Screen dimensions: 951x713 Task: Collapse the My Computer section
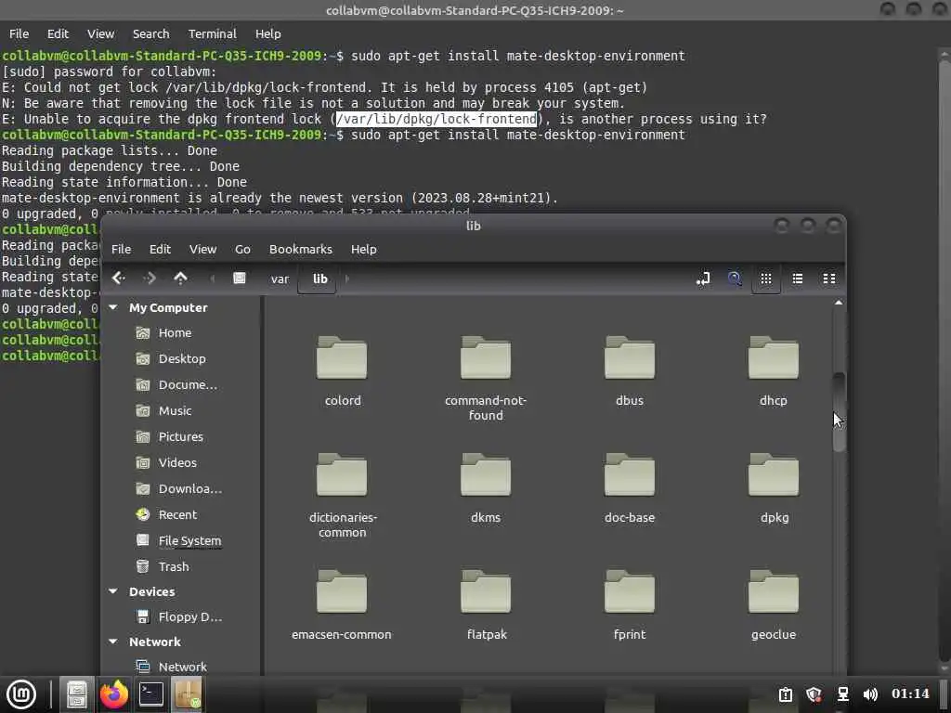pyautogui.click(x=112, y=307)
